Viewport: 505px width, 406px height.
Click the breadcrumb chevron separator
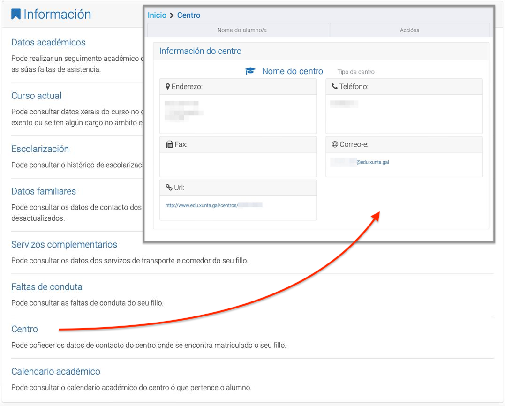coord(172,15)
